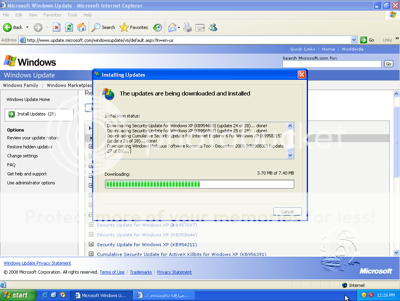This screenshot has width=400, height=301.
Task: Click the greyed Forward arrow icon
Action: [x=38, y=27]
